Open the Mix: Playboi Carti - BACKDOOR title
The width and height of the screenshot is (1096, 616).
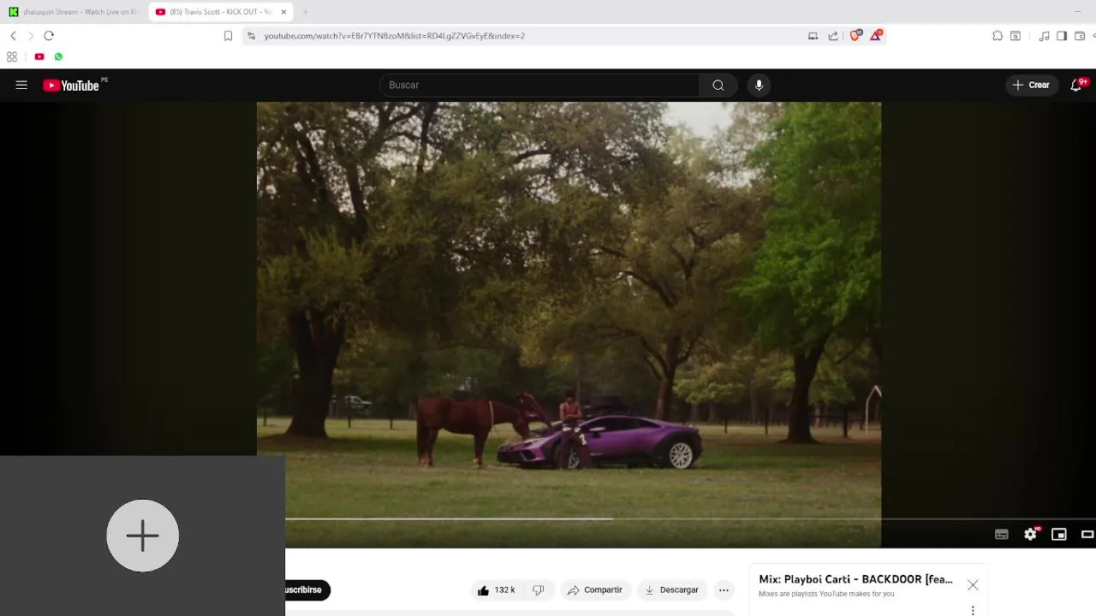pyautogui.click(x=855, y=579)
